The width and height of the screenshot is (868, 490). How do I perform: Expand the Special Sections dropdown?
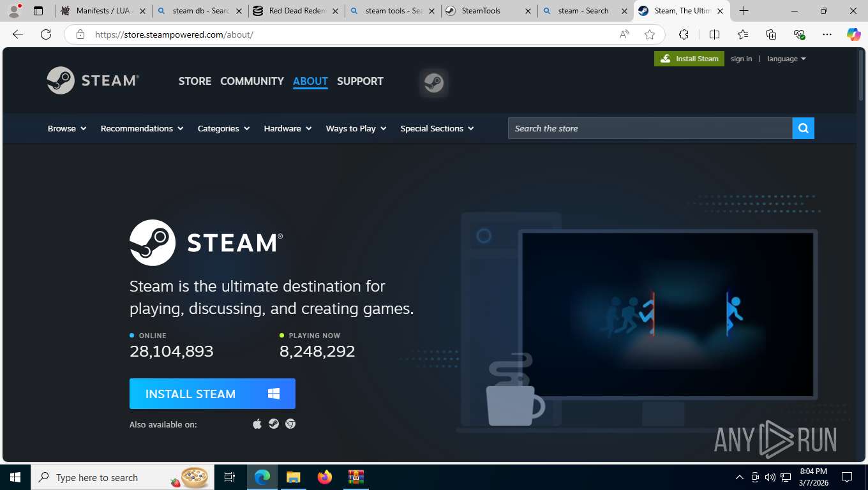pos(437,128)
